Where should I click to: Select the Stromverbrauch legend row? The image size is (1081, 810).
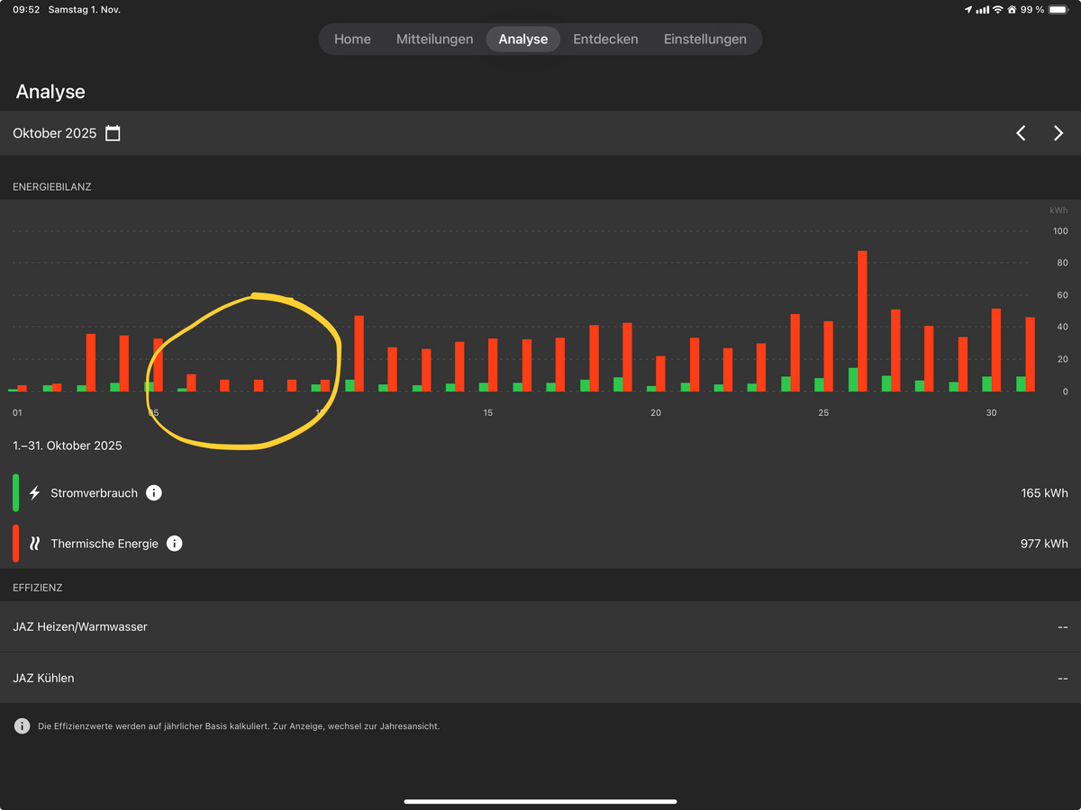[540, 493]
